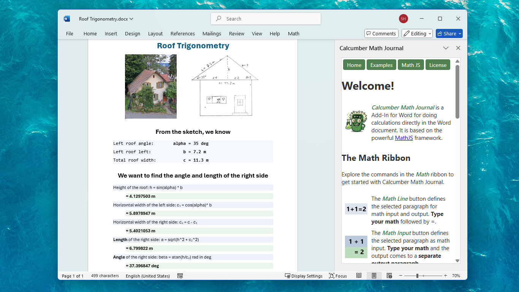Open the References ribbon tab
Image resolution: width=519 pixels, height=292 pixels.
pyautogui.click(x=183, y=33)
